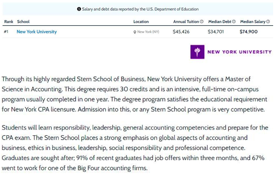Viewport: 276px width, 174px height.
Task: Click the NYU torch logo
Action: tap(197, 52)
